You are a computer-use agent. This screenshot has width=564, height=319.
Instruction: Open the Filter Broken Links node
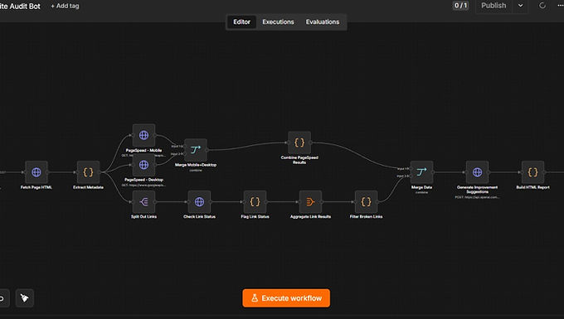(x=366, y=201)
